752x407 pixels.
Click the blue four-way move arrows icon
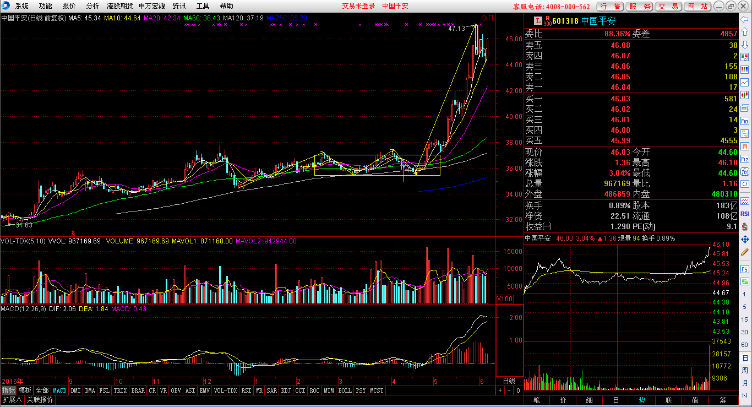tap(745, 239)
